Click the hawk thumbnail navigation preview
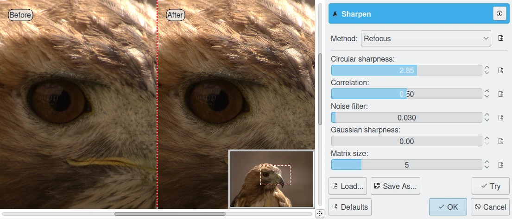The image size is (512, 219). click(x=271, y=179)
